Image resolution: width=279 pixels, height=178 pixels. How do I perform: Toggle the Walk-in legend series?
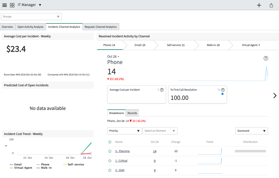[44, 168]
